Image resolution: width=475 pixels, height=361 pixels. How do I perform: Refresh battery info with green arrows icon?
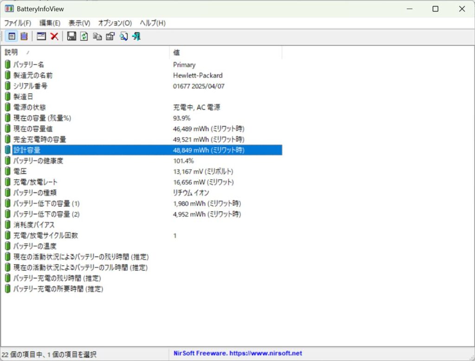click(x=84, y=36)
